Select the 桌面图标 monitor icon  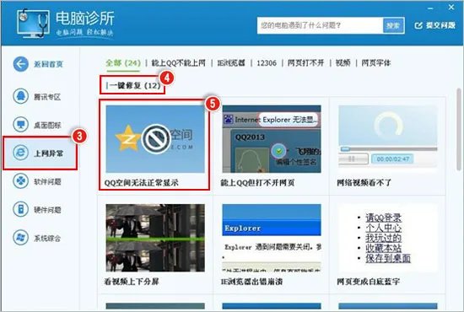pos(21,125)
